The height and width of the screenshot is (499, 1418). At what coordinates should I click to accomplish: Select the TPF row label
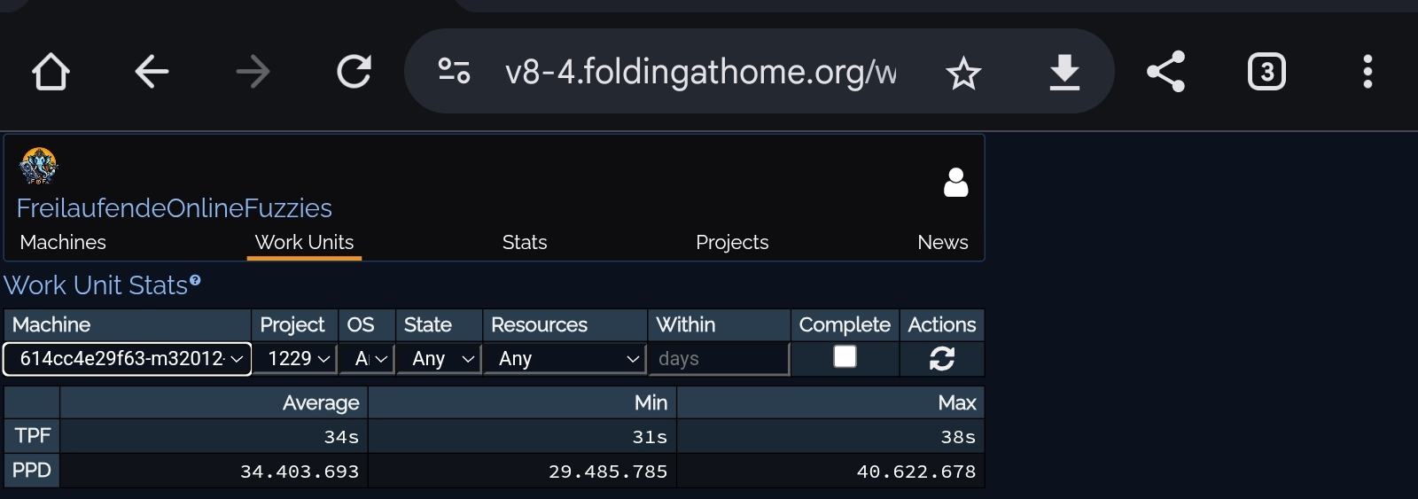[x=32, y=435]
